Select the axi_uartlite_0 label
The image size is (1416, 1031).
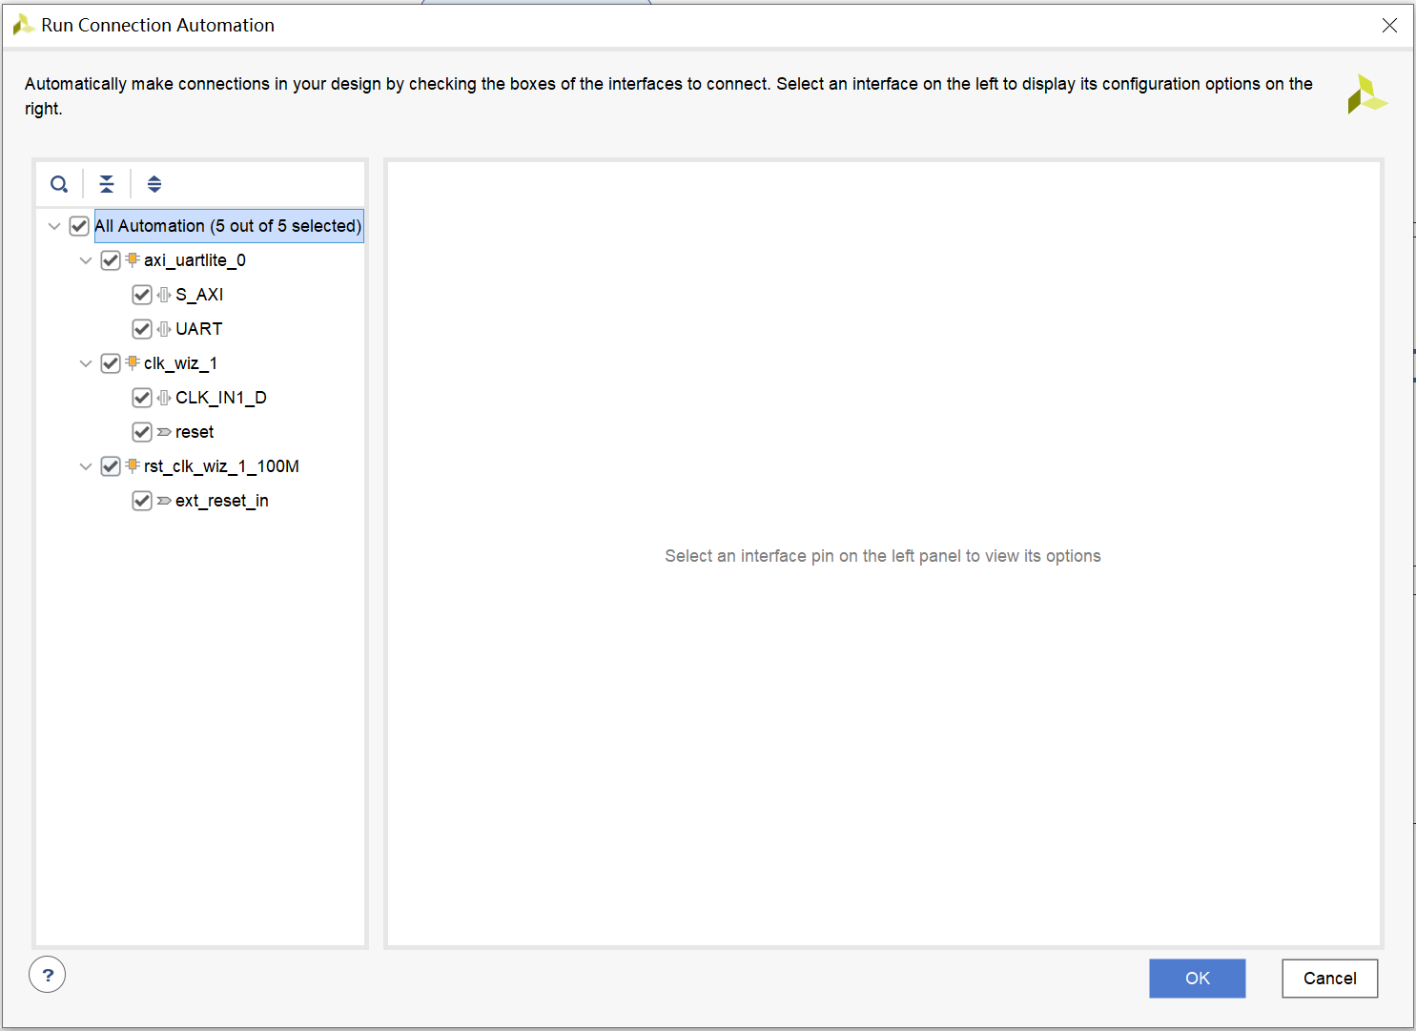[x=195, y=260]
